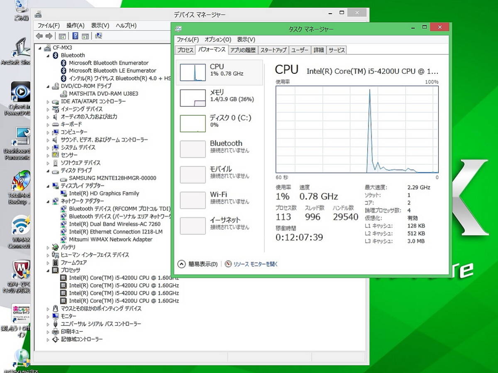This screenshot has height=373, width=498.
Task: Click the Forward arrow in Device Manager toolbar
Action: [49, 36]
